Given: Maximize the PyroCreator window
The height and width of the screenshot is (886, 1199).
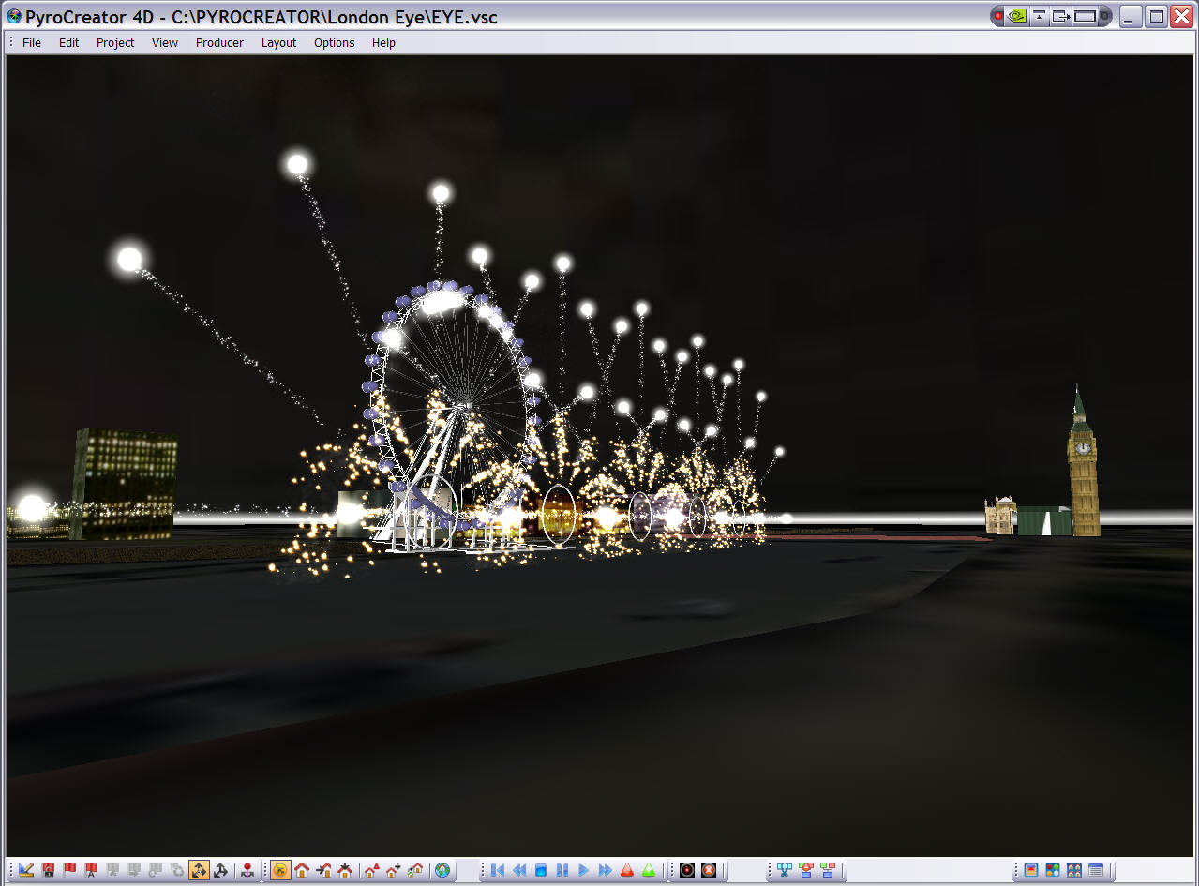Looking at the screenshot, I should point(1157,16).
